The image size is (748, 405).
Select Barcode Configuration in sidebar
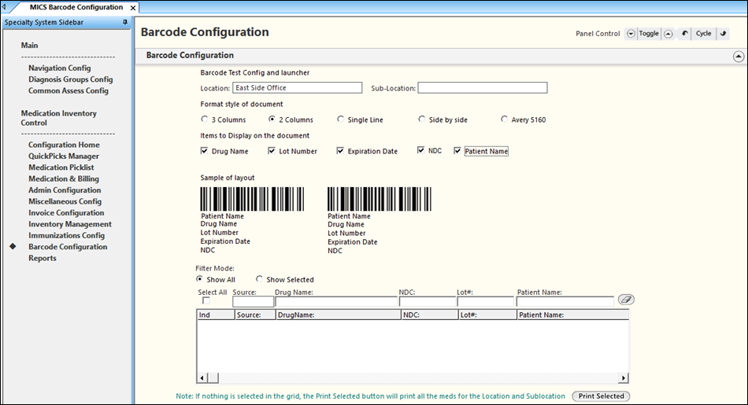[x=68, y=247]
